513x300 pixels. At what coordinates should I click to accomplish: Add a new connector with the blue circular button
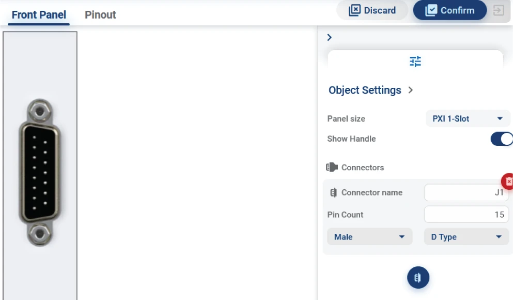click(x=418, y=277)
